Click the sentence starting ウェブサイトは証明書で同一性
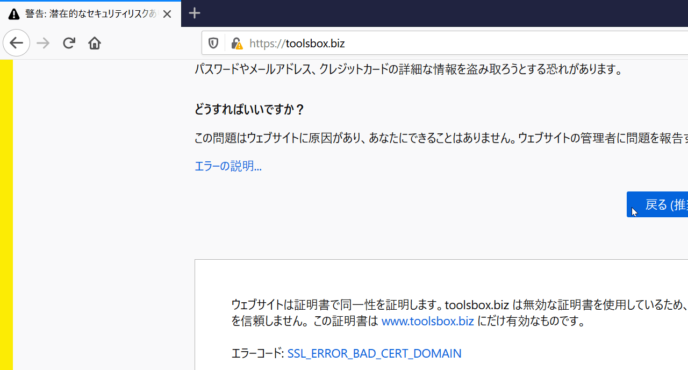688x370 pixels. 460,313
